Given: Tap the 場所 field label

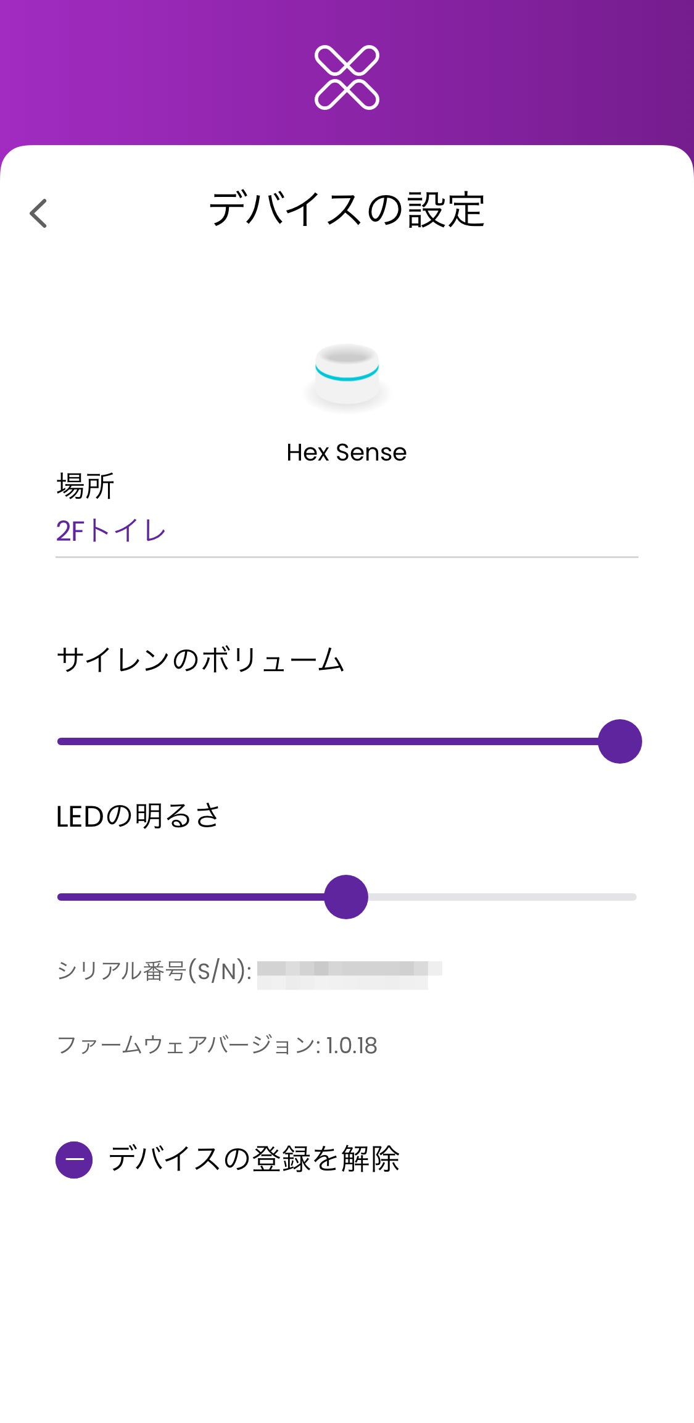Looking at the screenshot, I should coord(85,486).
